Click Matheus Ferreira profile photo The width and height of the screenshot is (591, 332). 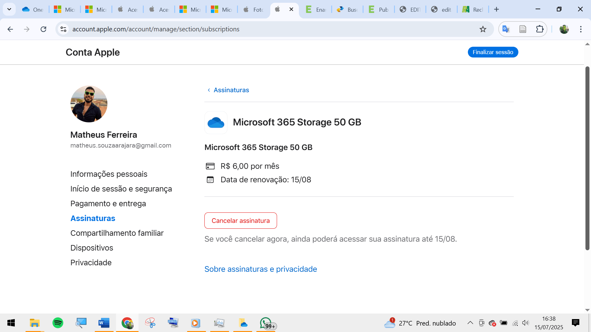click(x=89, y=104)
